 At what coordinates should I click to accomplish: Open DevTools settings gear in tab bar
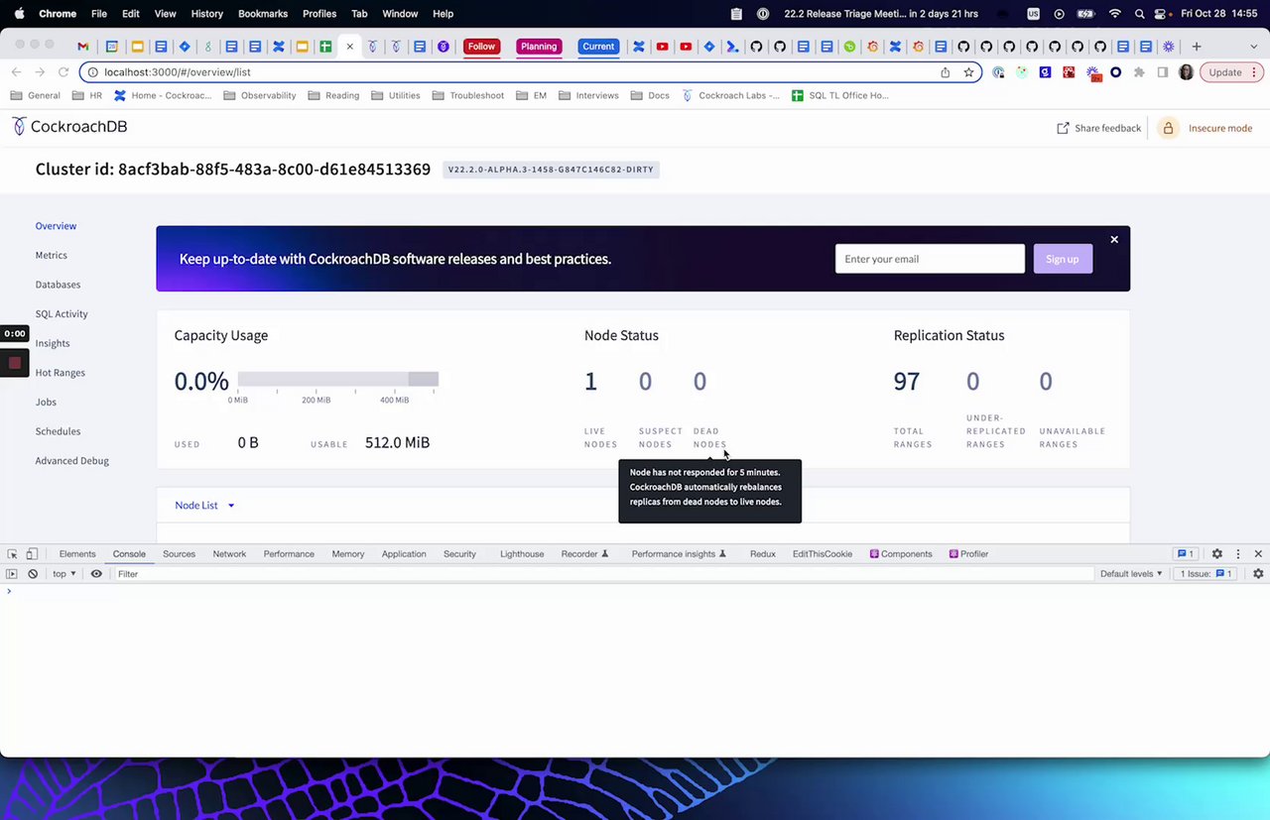tap(1217, 554)
